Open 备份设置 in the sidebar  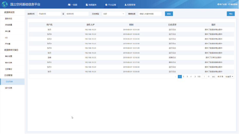coord(9,56)
